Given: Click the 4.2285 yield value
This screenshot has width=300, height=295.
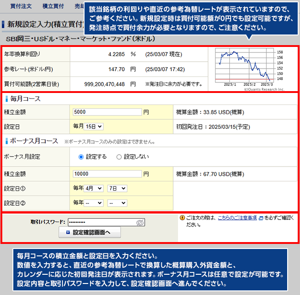Looking at the screenshot, I should tap(116, 54).
